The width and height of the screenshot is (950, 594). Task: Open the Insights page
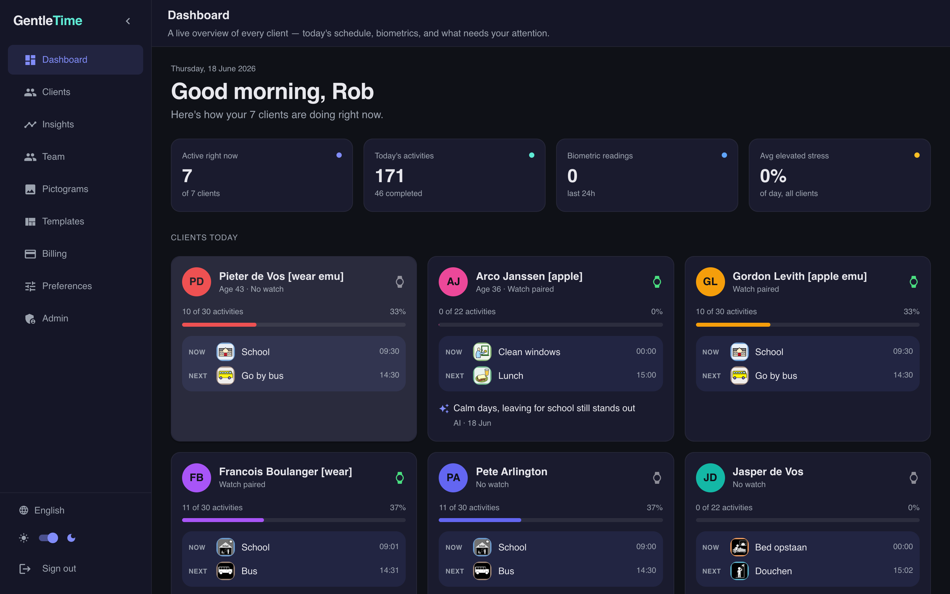[75, 124]
